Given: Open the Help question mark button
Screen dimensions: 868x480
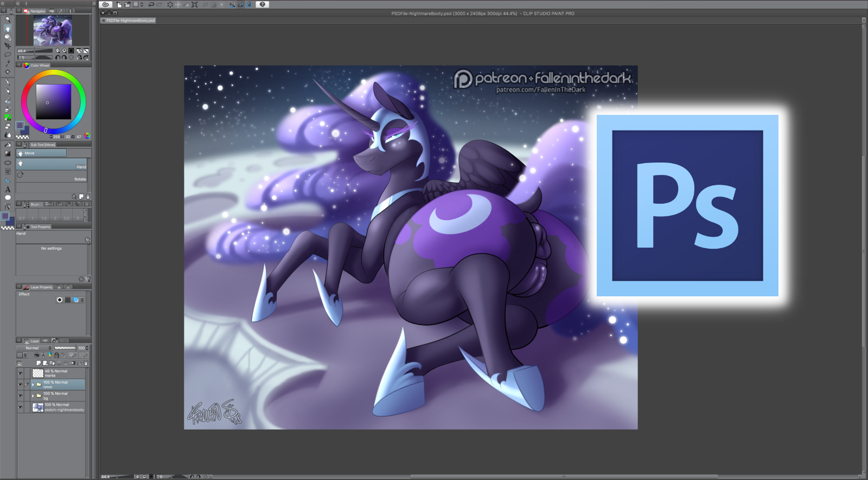Looking at the screenshot, I should click(x=263, y=4).
